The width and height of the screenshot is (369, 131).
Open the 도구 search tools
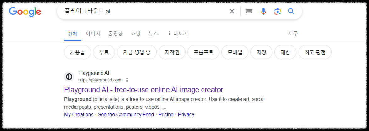293,34
